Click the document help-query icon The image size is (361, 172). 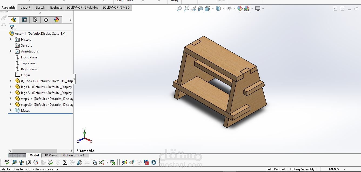tap(94, 162)
